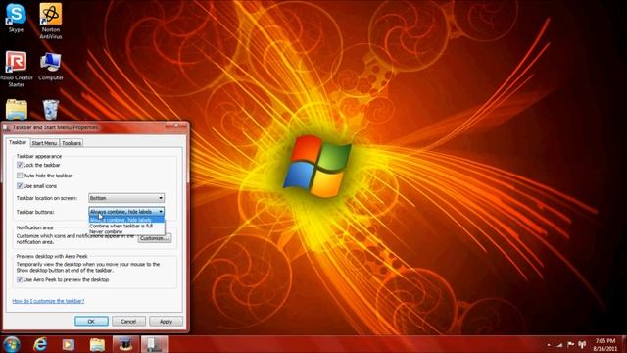The image size is (627, 353).
Task: Open the Action Center flag icon
Action: tap(570, 344)
